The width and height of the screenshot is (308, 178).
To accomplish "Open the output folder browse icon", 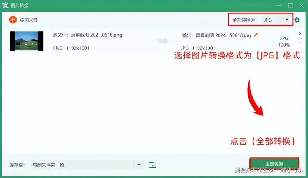I will point(152,165).
